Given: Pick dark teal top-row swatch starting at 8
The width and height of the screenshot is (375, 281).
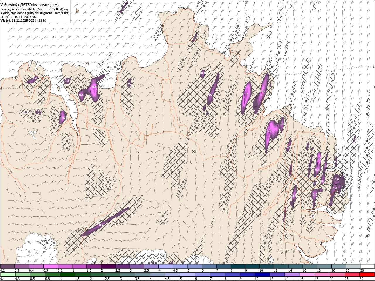Looking at the screenshot, I should (238, 266).
